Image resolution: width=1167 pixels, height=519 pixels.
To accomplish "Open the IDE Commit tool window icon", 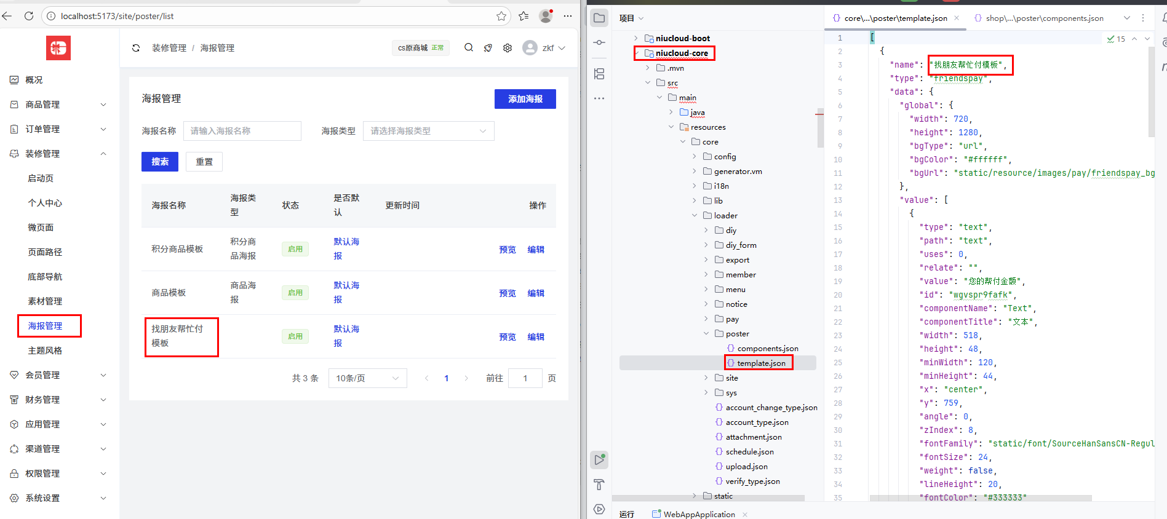I will point(599,42).
